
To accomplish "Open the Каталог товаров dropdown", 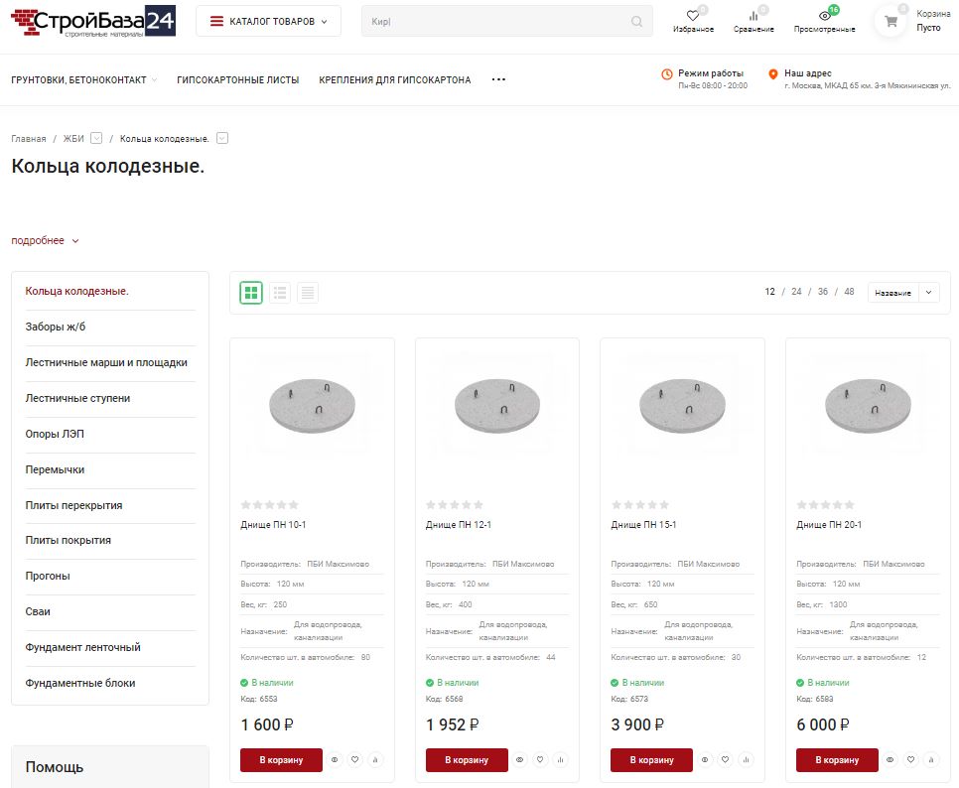I will tap(268, 22).
